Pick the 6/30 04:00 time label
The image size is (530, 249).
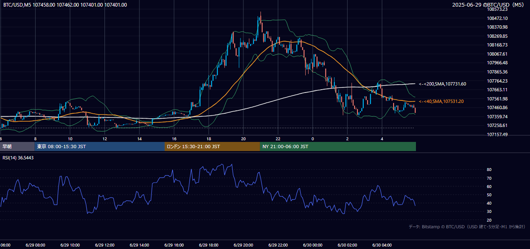pyautogui.click(x=382, y=245)
